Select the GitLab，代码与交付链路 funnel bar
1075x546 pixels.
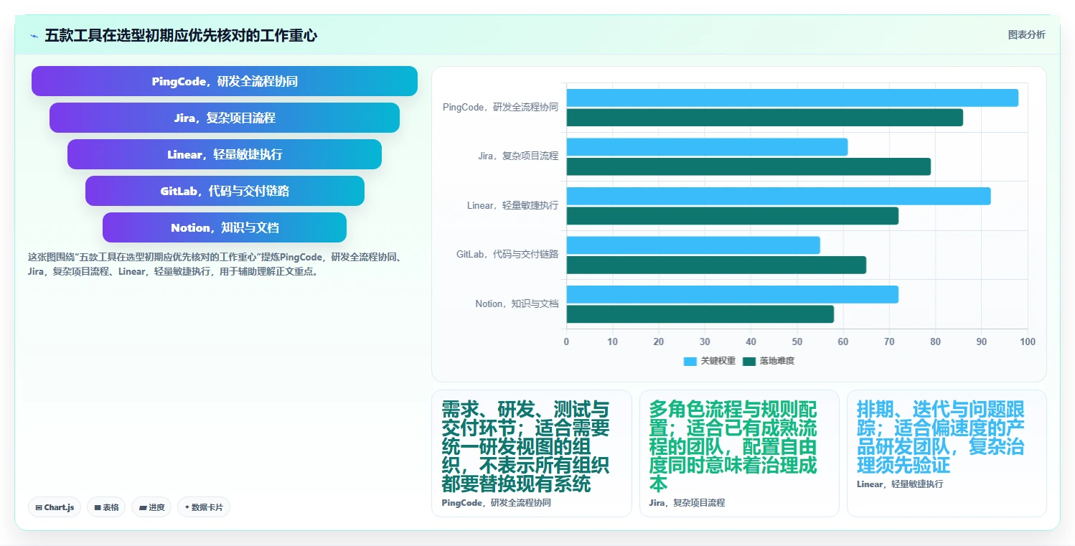pyautogui.click(x=225, y=191)
